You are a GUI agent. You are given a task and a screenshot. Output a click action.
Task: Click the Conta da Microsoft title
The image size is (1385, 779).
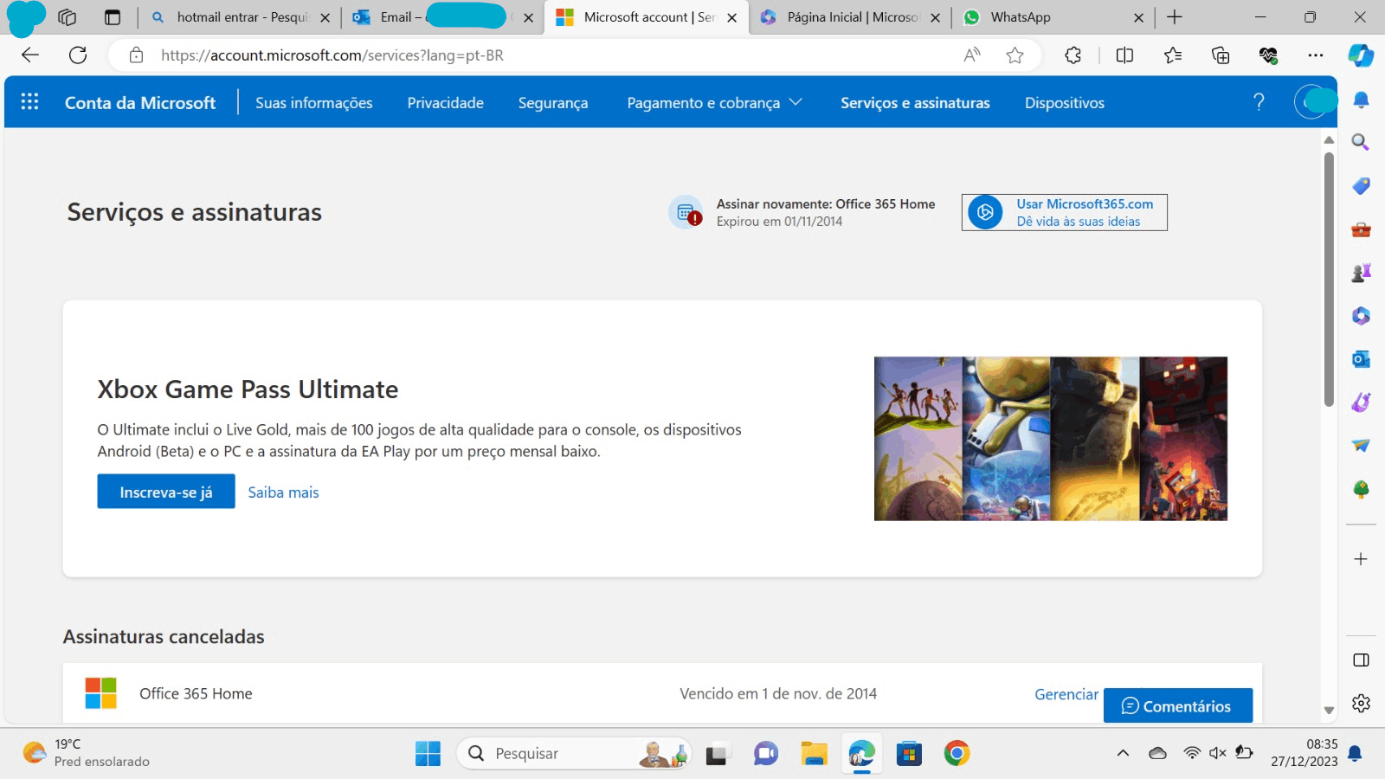140,102
